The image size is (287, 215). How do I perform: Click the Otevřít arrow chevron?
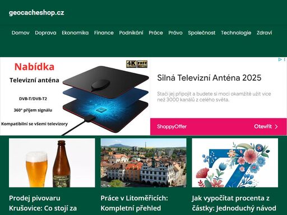pyautogui.click(x=276, y=127)
